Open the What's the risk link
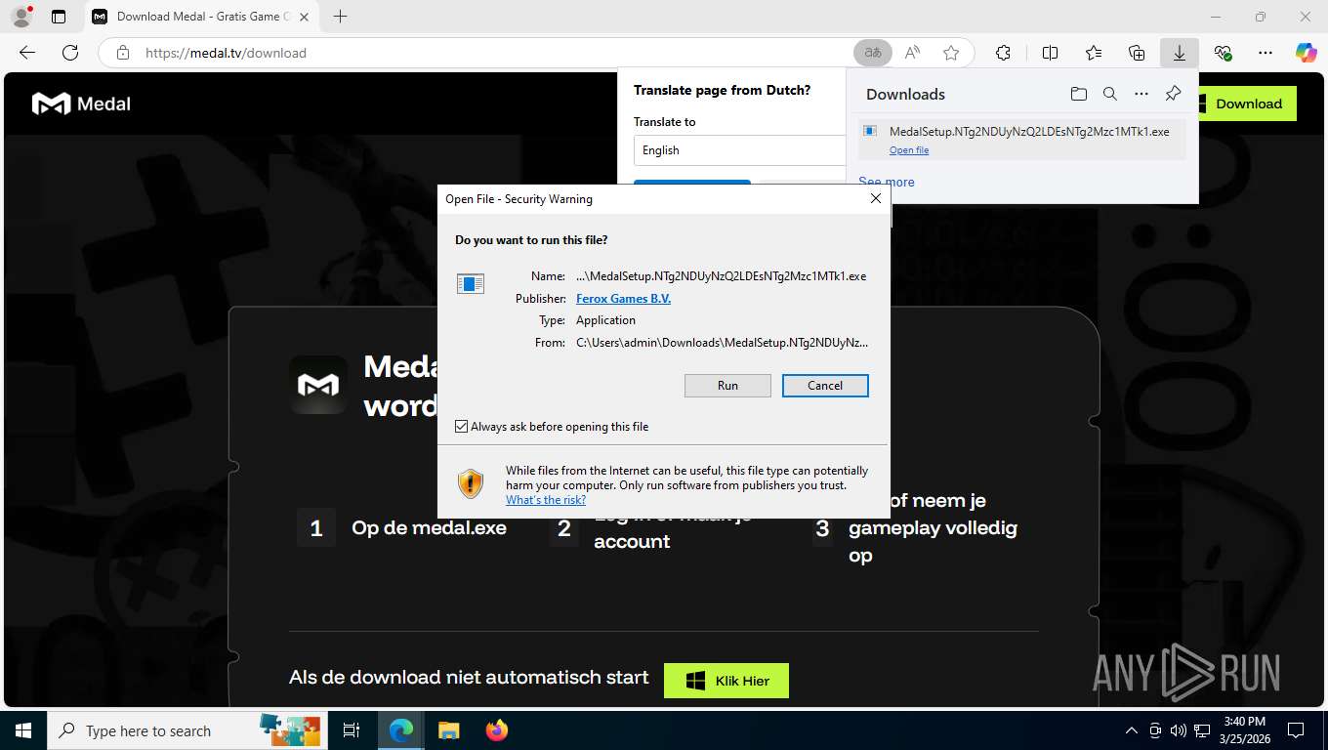The height and width of the screenshot is (750, 1328). coord(546,500)
